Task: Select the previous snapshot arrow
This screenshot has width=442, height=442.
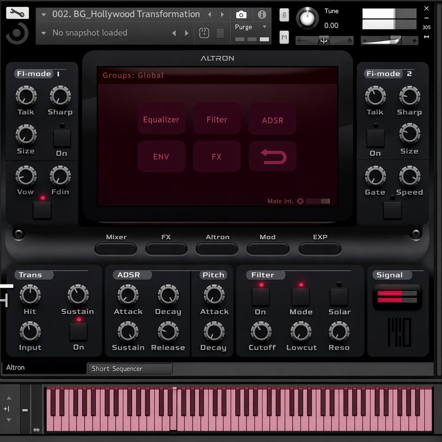Action: [174, 33]
